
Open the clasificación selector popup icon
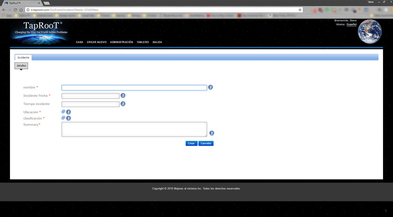(63, 118)
